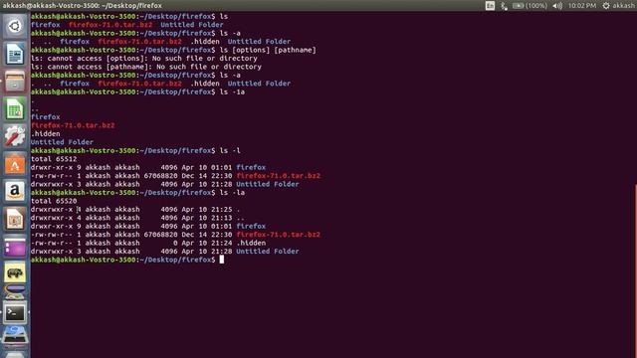Open the Files manager in dock

coord(15,82)
